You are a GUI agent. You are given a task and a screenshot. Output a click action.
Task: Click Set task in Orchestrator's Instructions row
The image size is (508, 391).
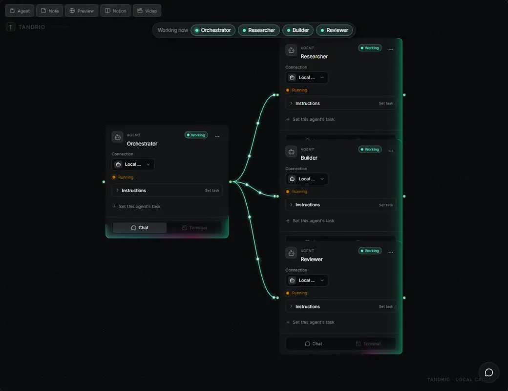coord(212,190)
